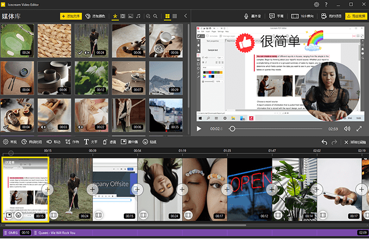The image size is (369, 239).
Task: Add transition after the first timeline clip
Action: pyautogui.click(x=48, y=189)
